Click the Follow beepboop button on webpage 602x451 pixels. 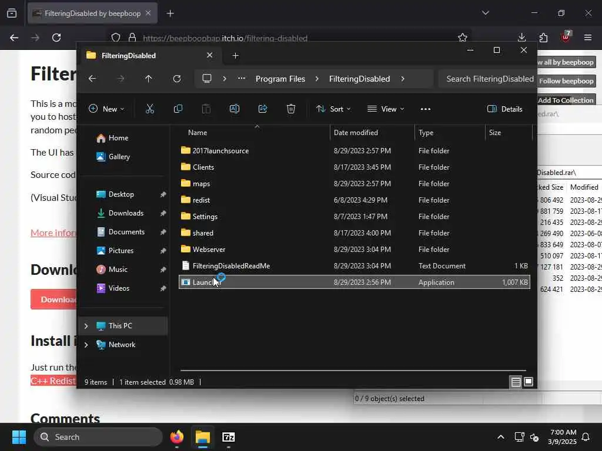click(x=566, y=81)
